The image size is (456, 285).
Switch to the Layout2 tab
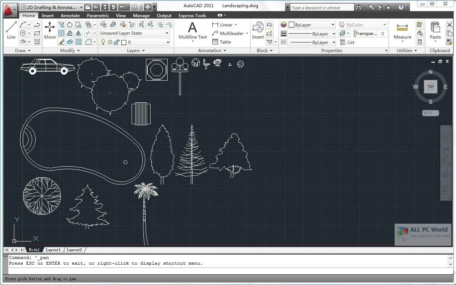[74, 250]
